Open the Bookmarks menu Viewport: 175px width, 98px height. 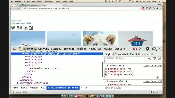click(49, 1)
